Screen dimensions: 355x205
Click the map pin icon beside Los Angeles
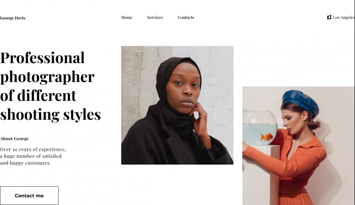pos(329,17)
